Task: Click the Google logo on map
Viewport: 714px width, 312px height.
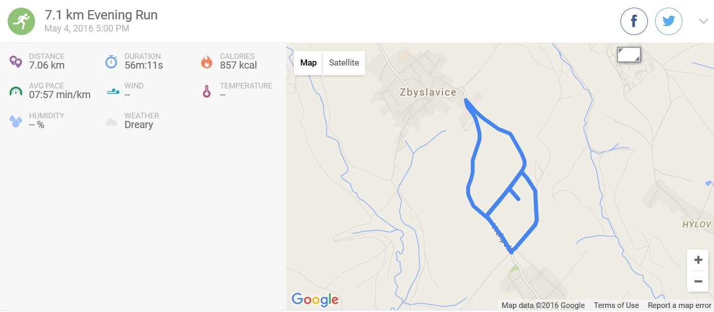Action: tap(315, 300)
